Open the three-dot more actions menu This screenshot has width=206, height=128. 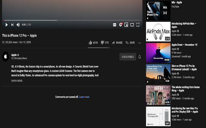click(x=140, y=43)
